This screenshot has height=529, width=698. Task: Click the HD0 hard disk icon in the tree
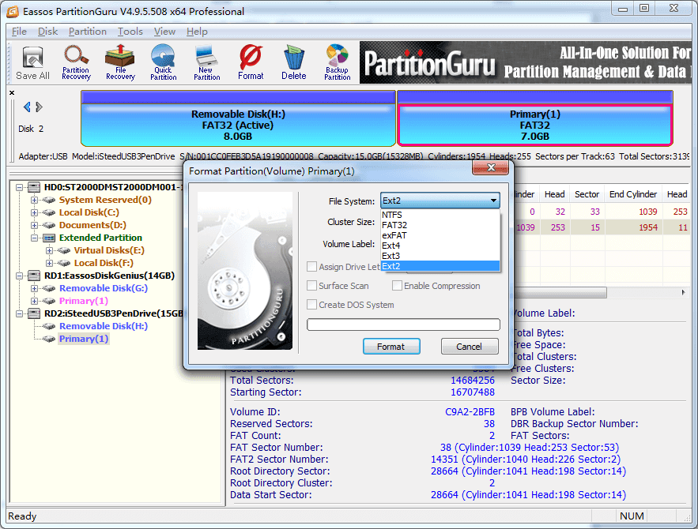coord(34,187)
